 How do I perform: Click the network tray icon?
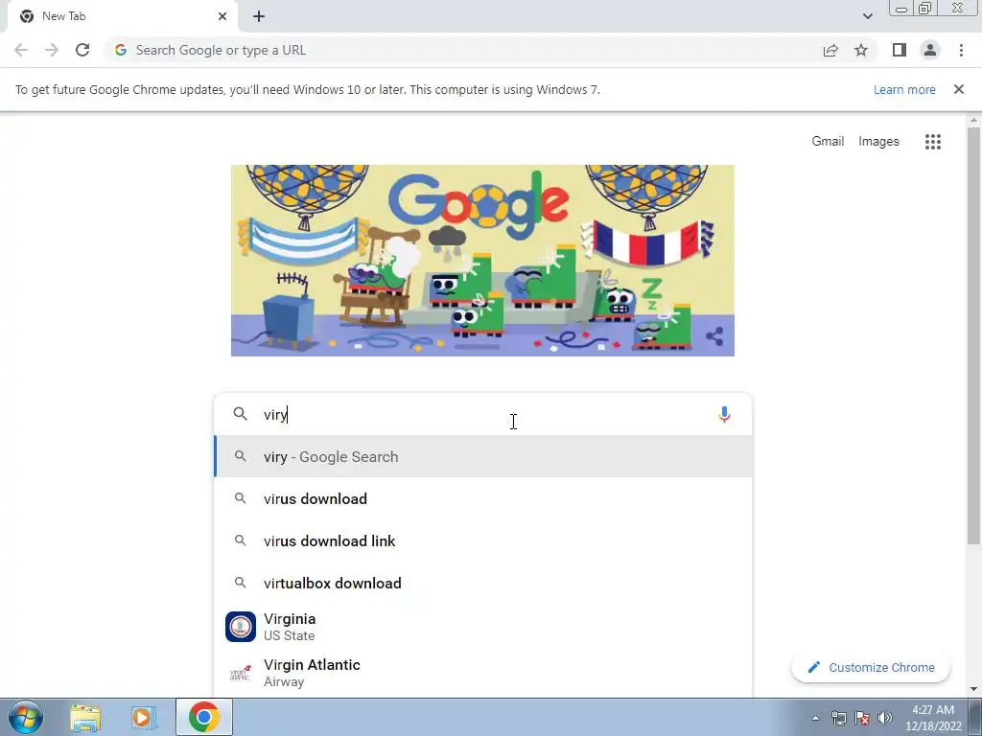point(838,718)
